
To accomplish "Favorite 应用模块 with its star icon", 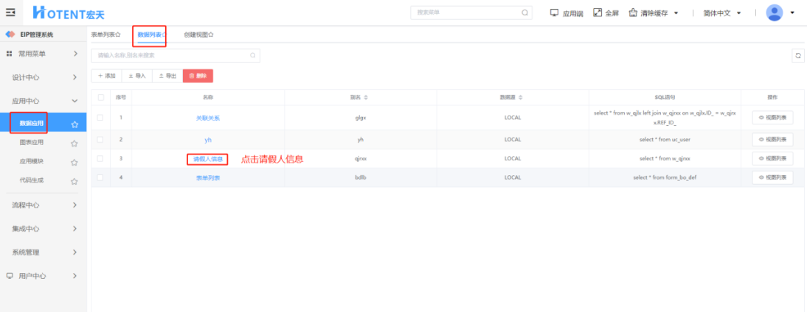I will tap(74, 162).
